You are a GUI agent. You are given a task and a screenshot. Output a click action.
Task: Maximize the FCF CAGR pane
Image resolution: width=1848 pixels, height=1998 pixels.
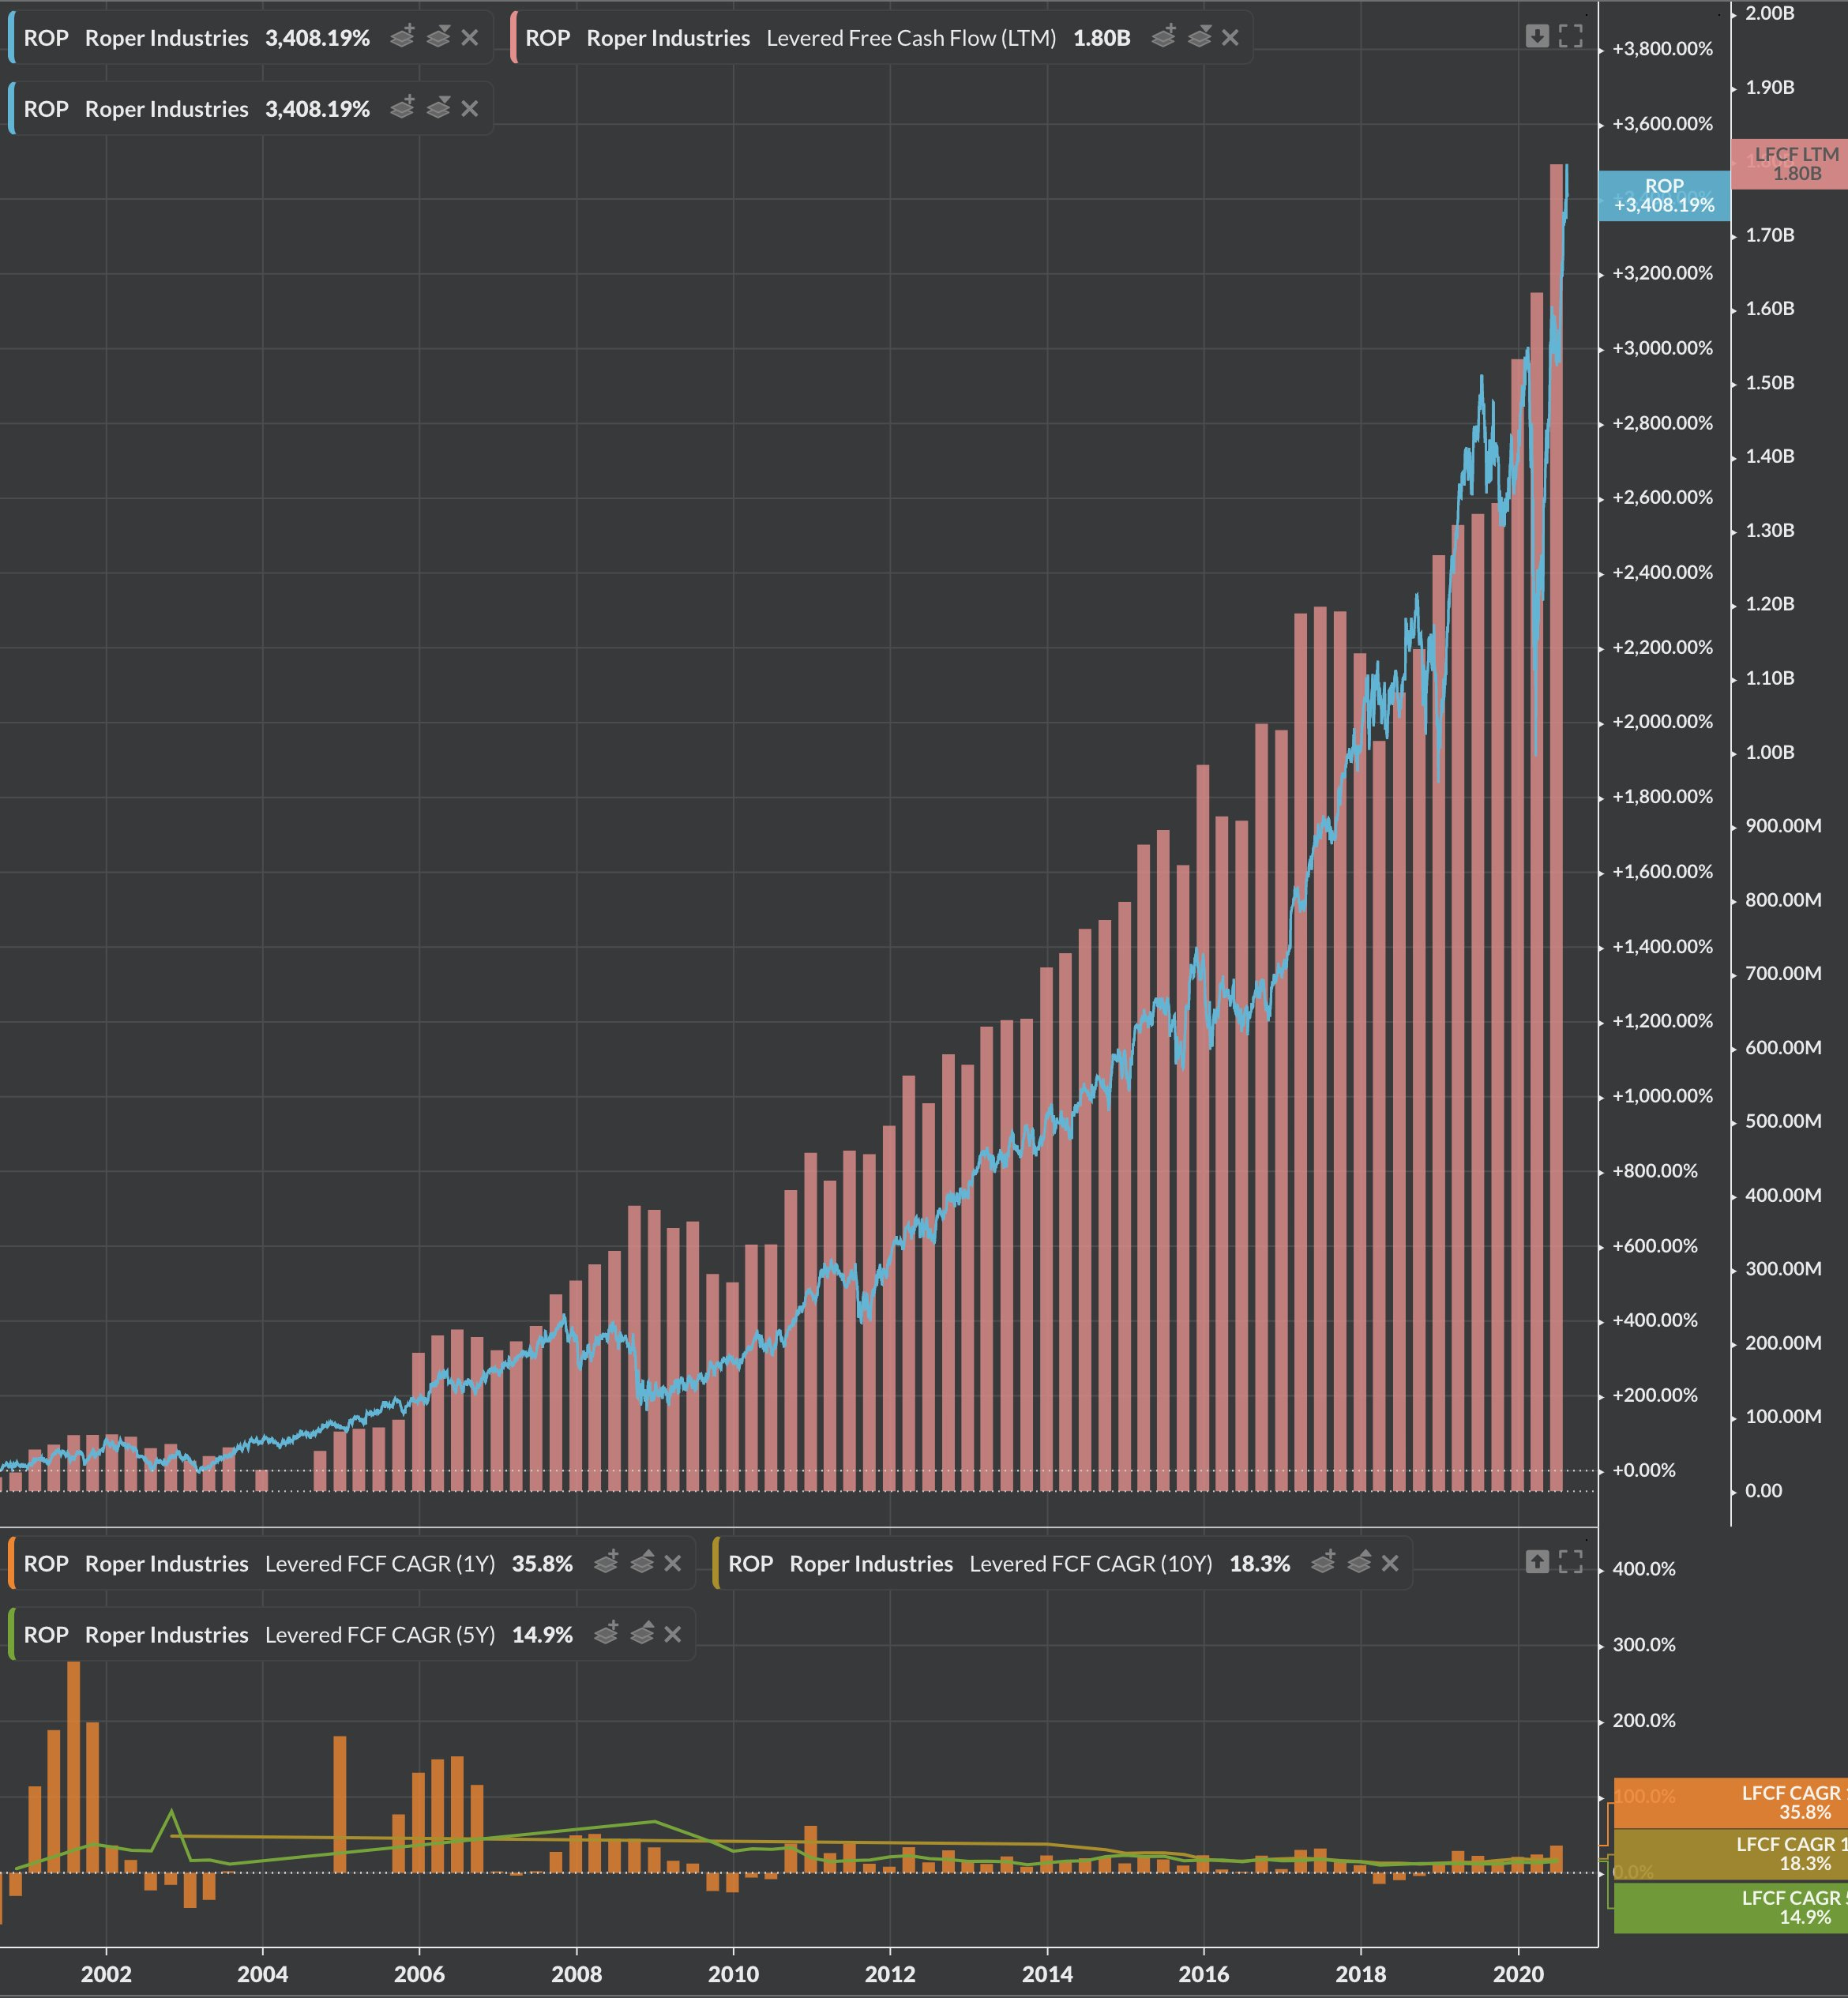[x=1571, y=1561]
